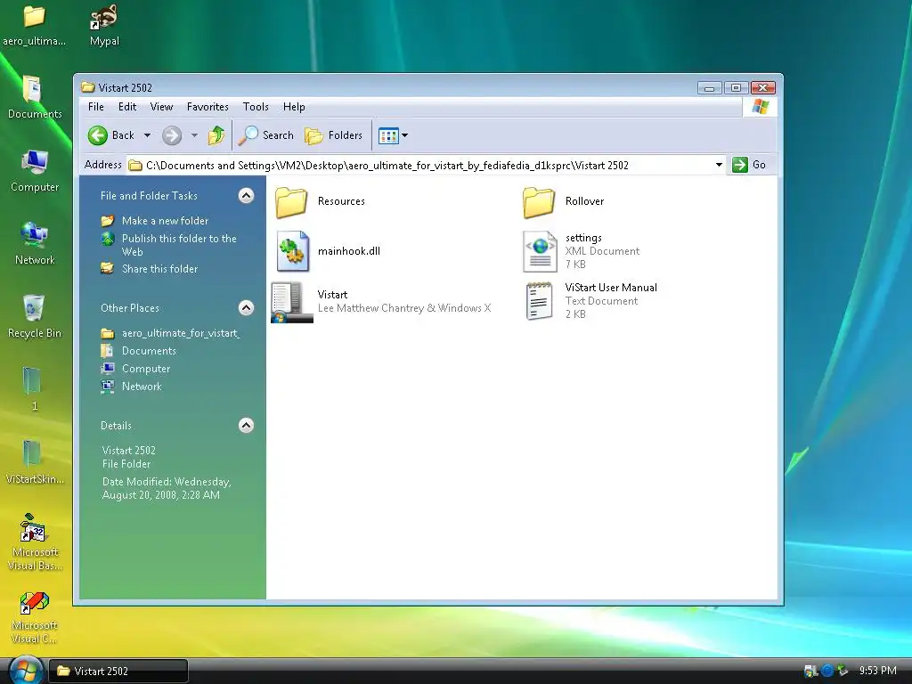Screen dimensions: 912x684
Task: Open the Help menu
Action: (294, 107)
